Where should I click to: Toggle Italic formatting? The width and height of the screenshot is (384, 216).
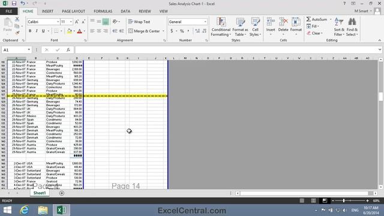point(37,31)
